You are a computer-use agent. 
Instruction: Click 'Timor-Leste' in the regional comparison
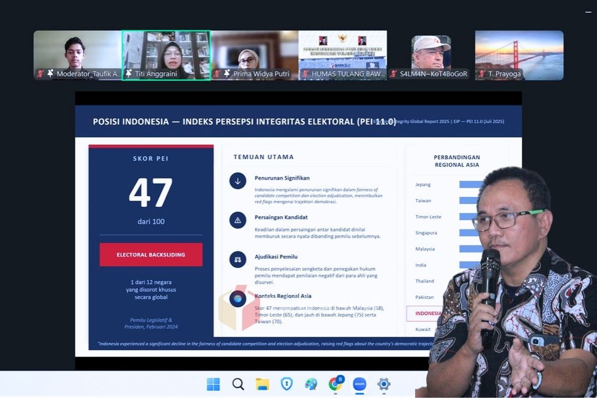[428, 217]
